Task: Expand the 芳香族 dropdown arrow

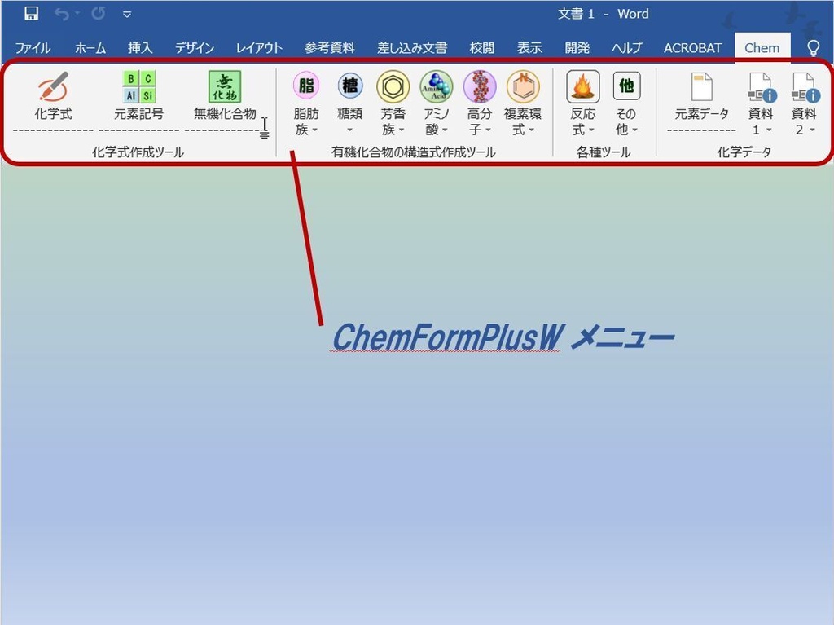Action: pos(402,130)
